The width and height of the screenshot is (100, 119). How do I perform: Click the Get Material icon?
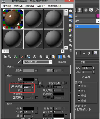click(x=5, y=57)
